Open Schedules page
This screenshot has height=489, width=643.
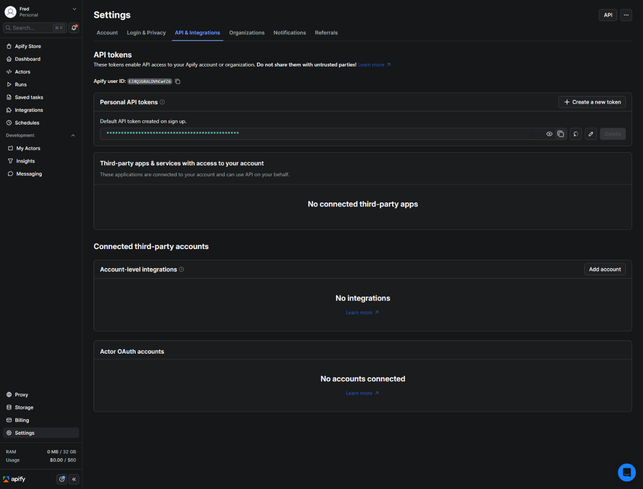[41, 123]
